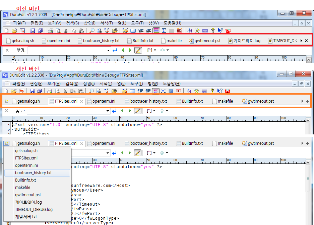
Task: Click the arrow-with-question context help icon in the v1.2.1.7009 toolbar
Action: point(221,30)
